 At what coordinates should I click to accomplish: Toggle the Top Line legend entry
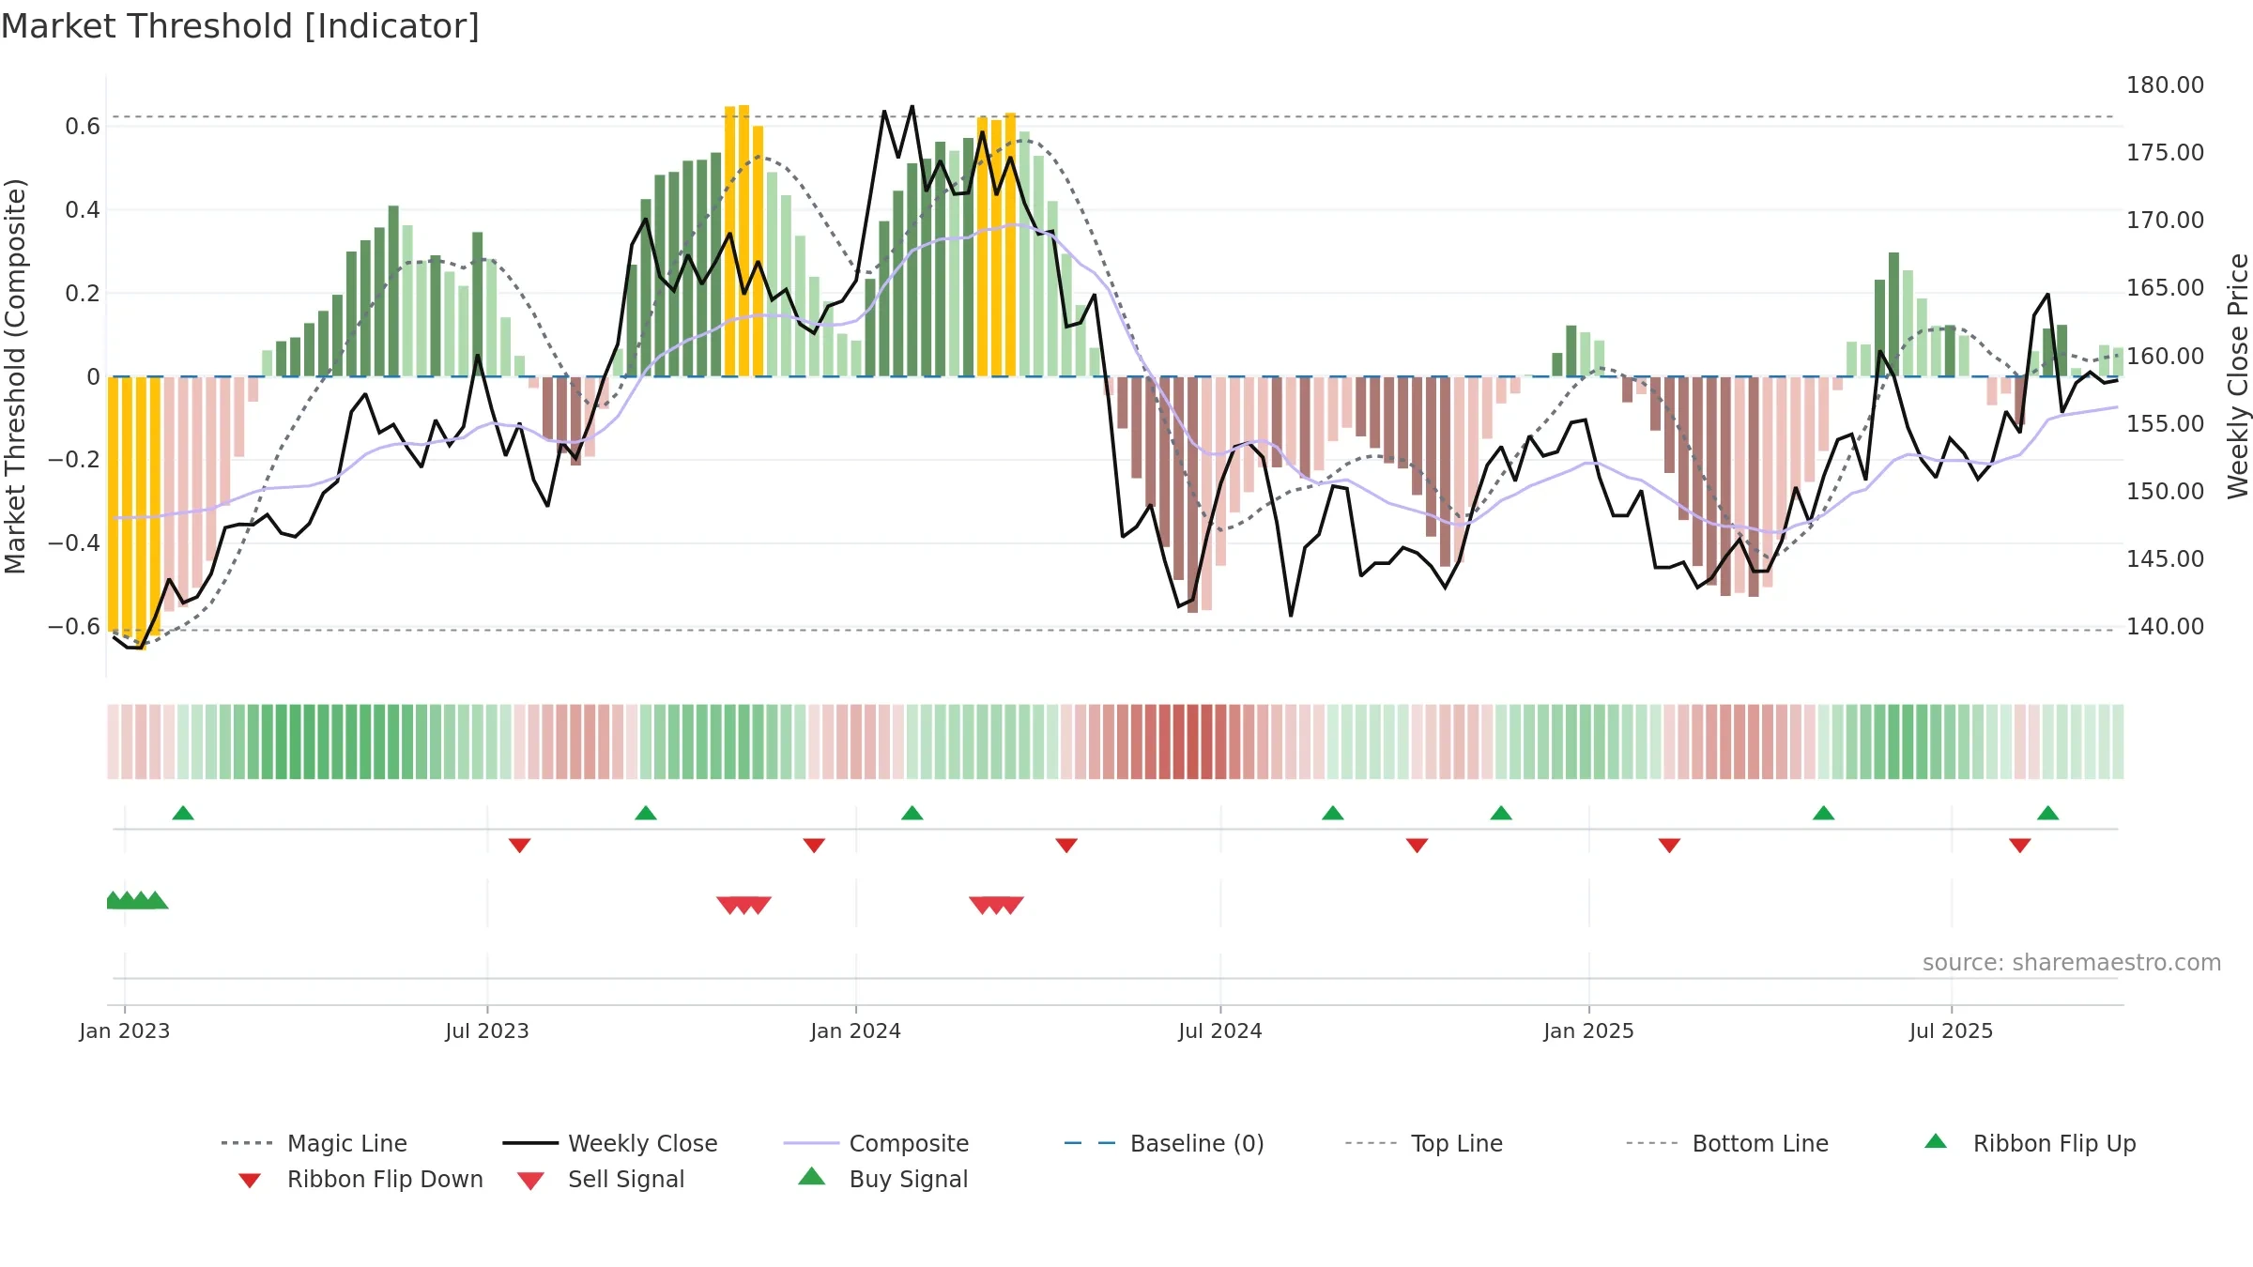click(x=1423, y=1143)
